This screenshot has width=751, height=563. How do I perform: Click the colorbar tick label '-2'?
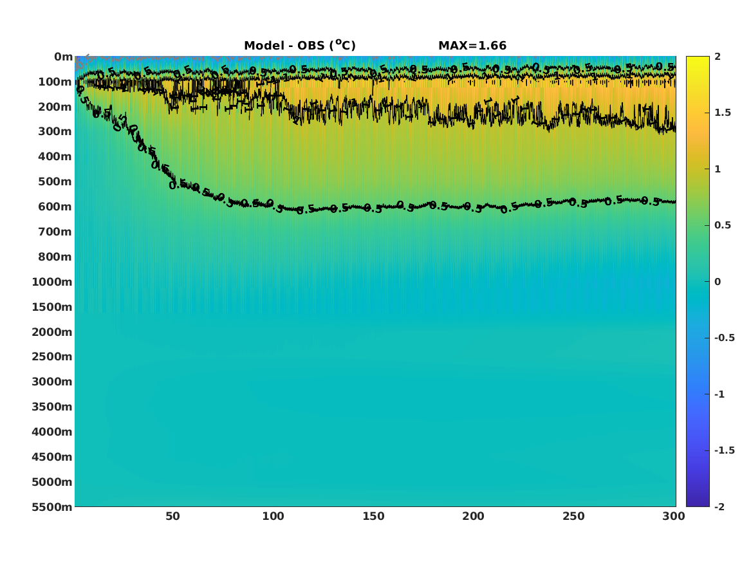coord(719,506)
